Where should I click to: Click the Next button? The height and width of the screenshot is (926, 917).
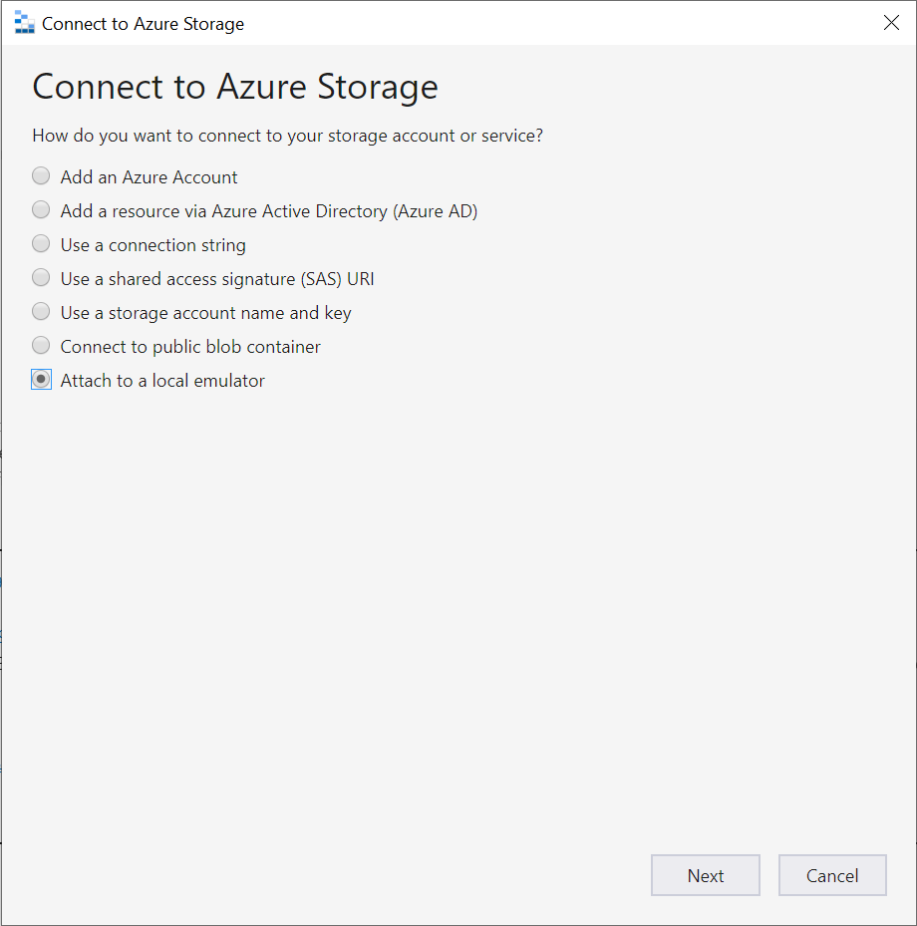705,875
